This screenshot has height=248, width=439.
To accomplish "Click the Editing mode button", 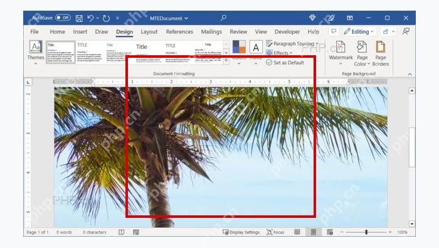I will coord(359,31).
